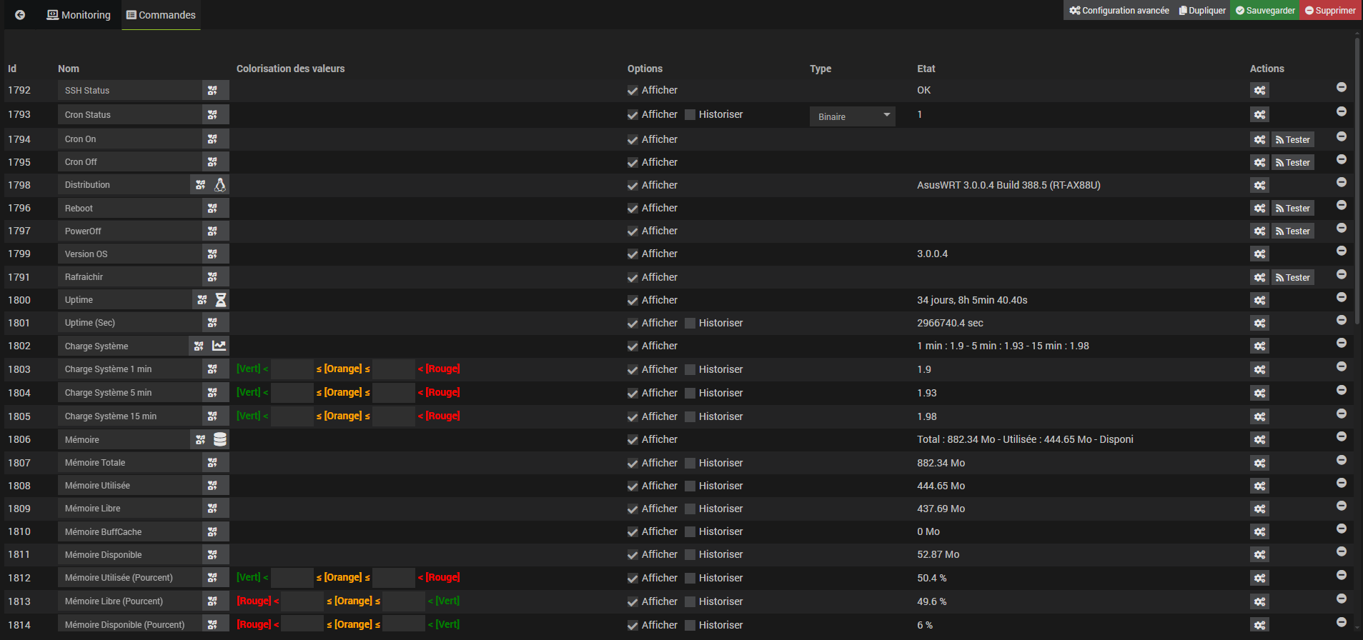
Task: Click Tester button for Reboot command
Action: 1292,209
